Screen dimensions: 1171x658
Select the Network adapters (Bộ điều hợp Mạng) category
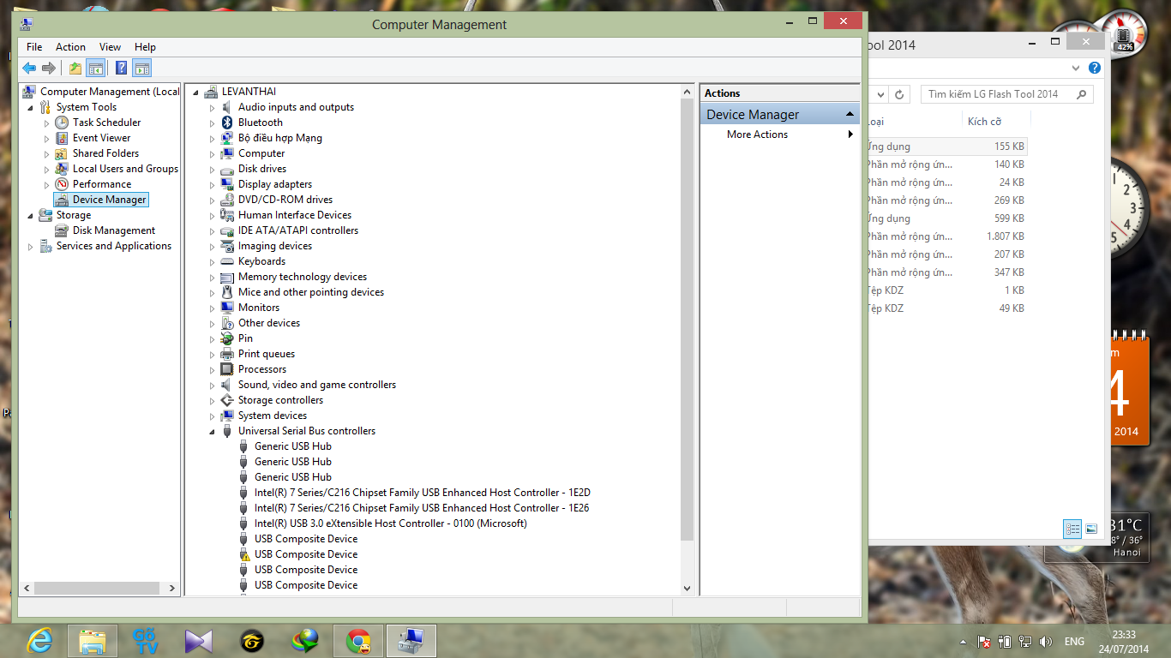pyautogui.click(x=280, y=138)
